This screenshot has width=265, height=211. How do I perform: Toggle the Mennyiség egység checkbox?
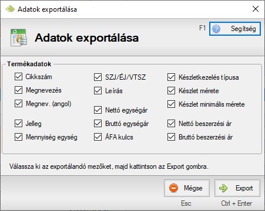(x=18, y=137)
